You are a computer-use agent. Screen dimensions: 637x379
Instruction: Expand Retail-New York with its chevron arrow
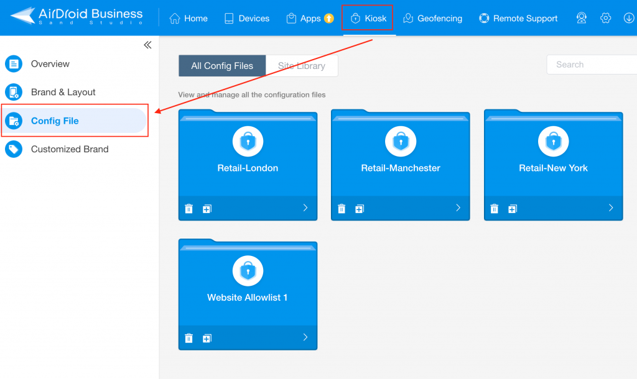click(611, 208)
